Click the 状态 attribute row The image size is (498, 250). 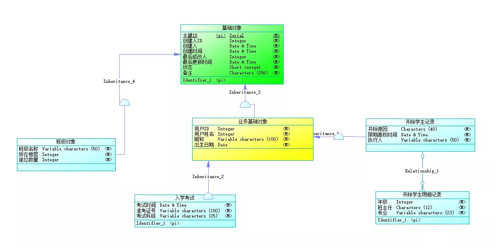pyautogui.click(x=231, y=67)
